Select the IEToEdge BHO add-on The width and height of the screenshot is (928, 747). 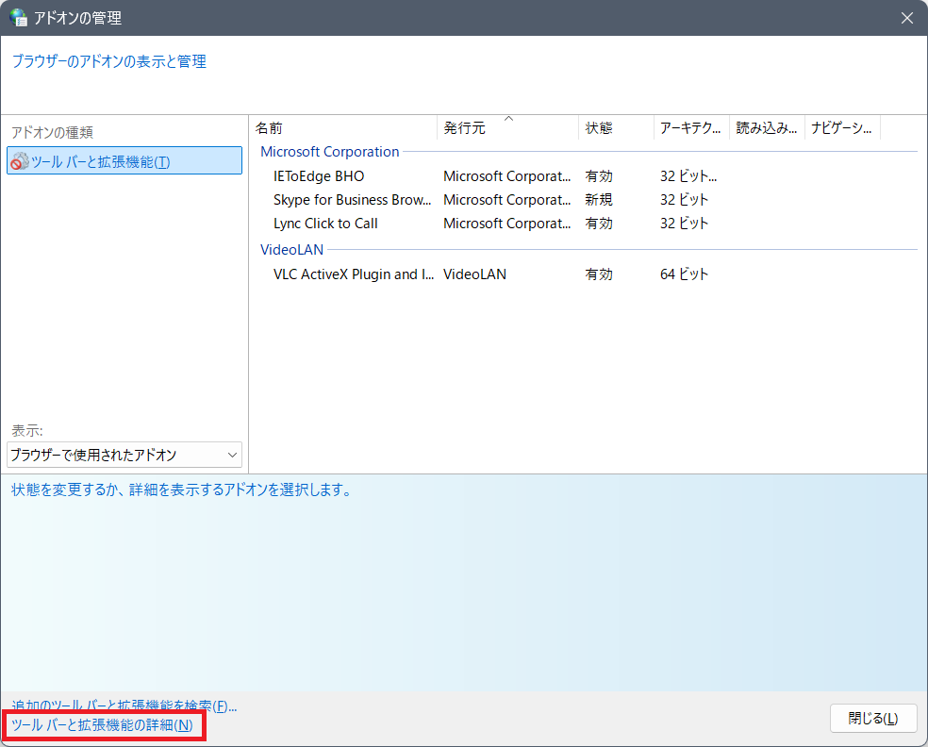pos(319,176)
